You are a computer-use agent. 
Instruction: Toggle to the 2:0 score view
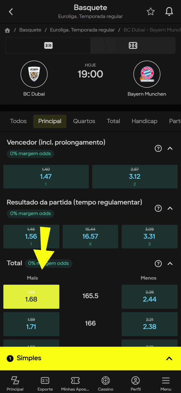[48, 45]
